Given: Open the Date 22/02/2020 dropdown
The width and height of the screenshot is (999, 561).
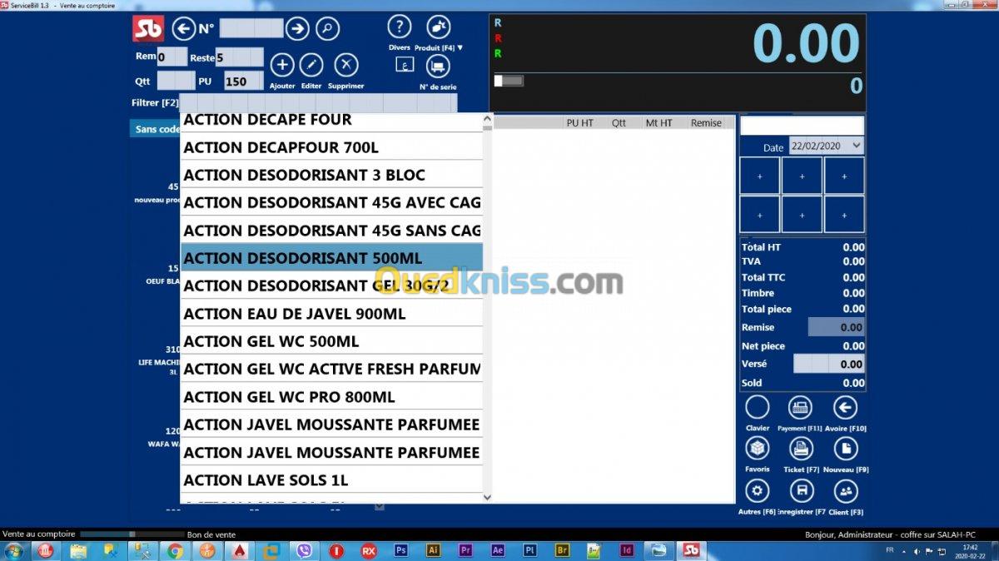Looking at the screenshot, I should point(826,146).
